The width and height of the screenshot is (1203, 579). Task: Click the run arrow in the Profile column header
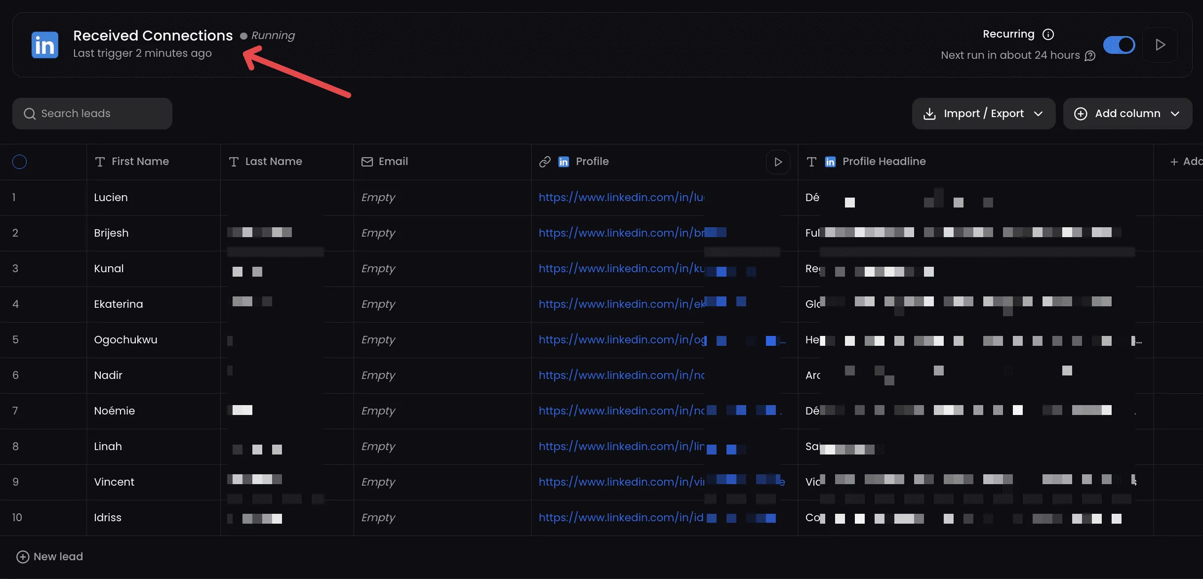pyautogui.click(x=778, y=162)
